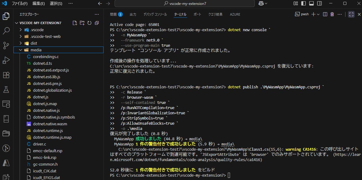
Task: Refresh the explorer tree
Action: pos(89,23)
